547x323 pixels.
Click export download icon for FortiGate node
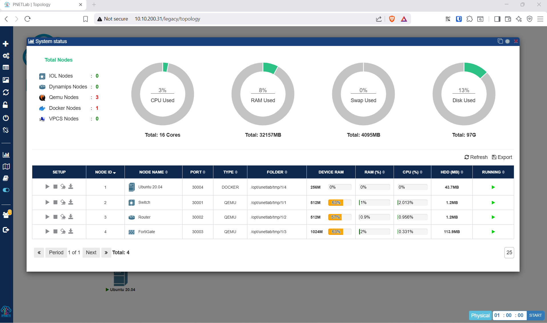click(71, 231)
